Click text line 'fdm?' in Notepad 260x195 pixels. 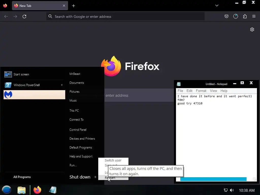tap(181, 100)
